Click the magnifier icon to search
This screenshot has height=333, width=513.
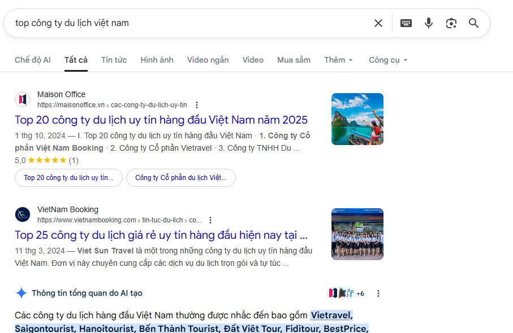tap(473, 23)
